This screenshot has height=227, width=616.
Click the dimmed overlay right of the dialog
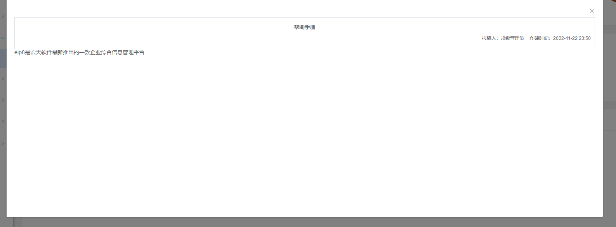(609, 116)
